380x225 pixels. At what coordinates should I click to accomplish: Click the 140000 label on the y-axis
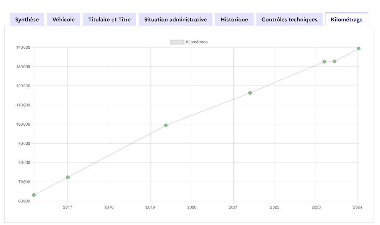click(x=23, y=47)
